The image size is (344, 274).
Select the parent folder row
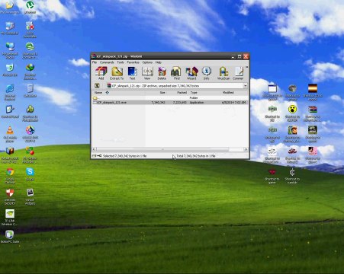[x=169, y=97]
